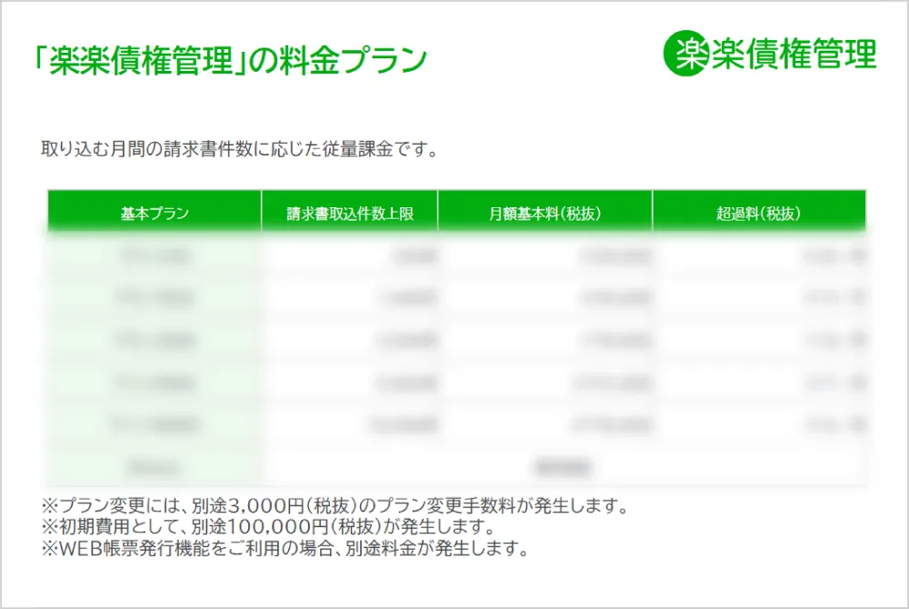Select the second row of the pricing table

[454, 297]
